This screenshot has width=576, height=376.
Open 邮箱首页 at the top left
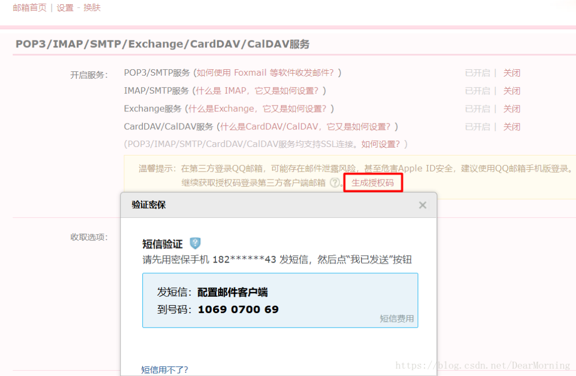(x=29, y=8)
